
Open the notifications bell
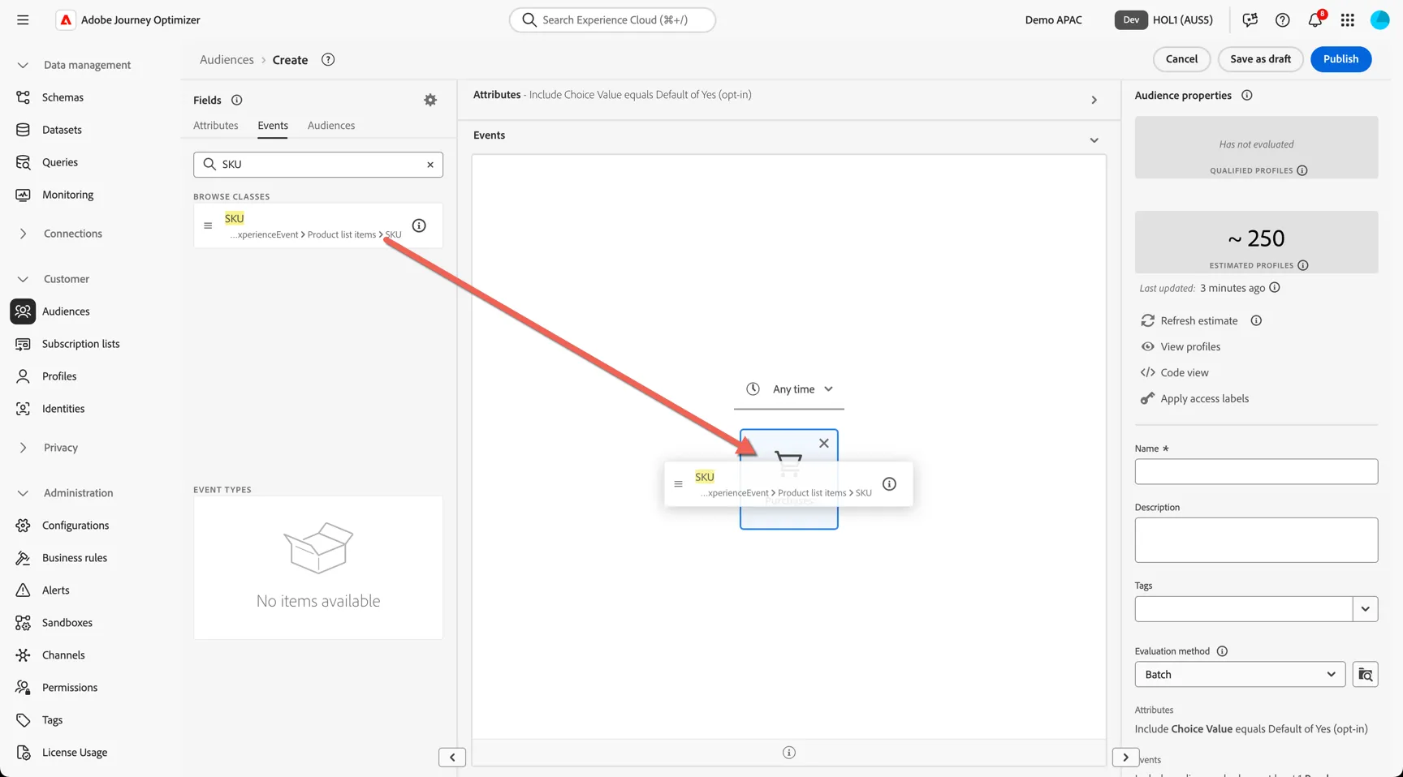tap(1315, 20)
